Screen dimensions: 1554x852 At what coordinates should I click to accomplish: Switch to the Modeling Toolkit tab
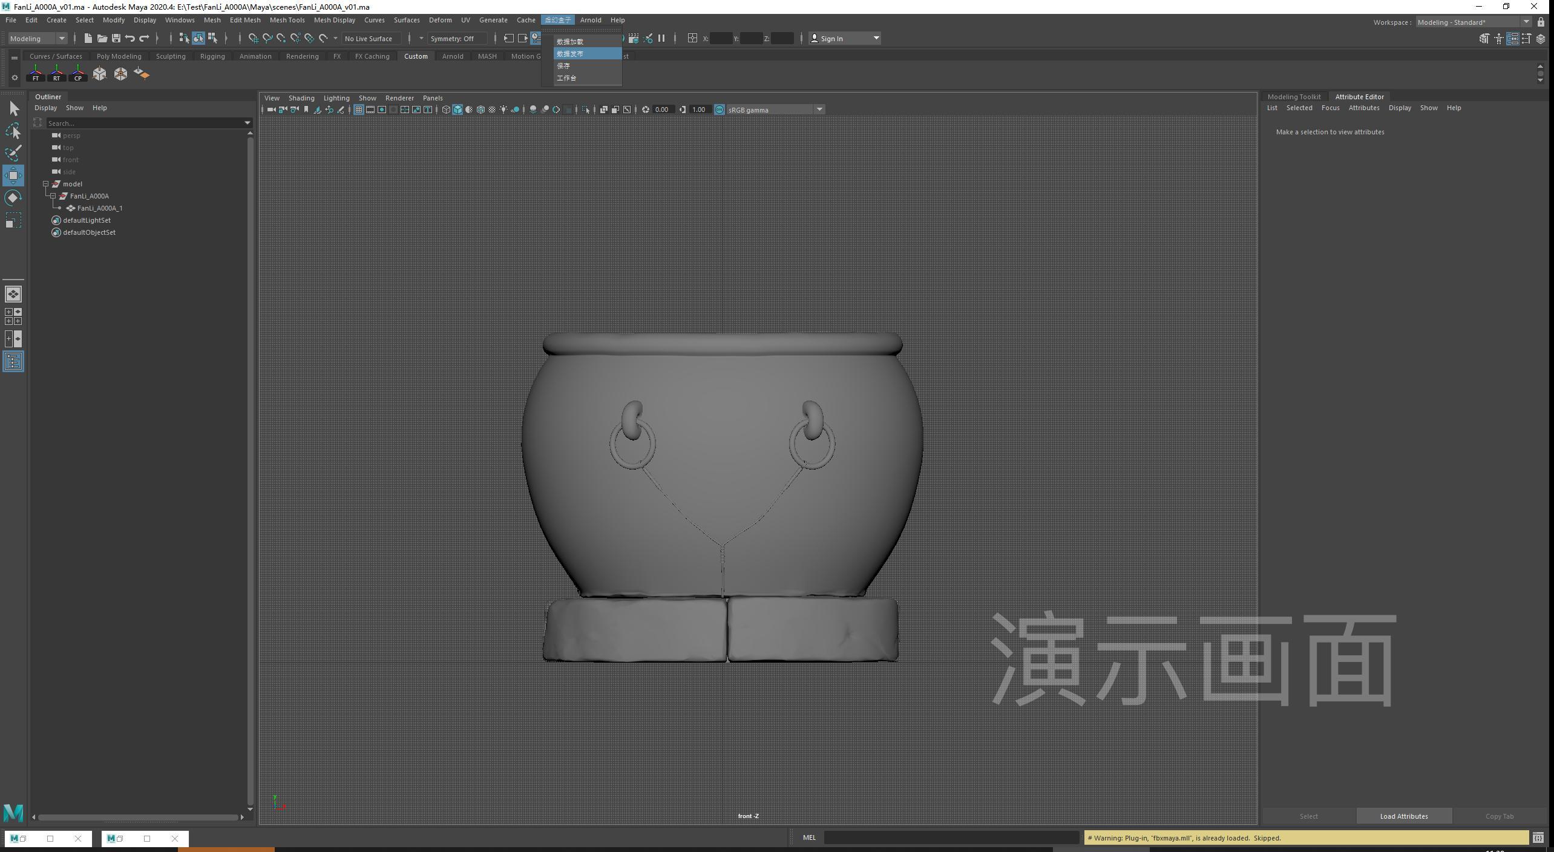click(x=1294, y=97)
